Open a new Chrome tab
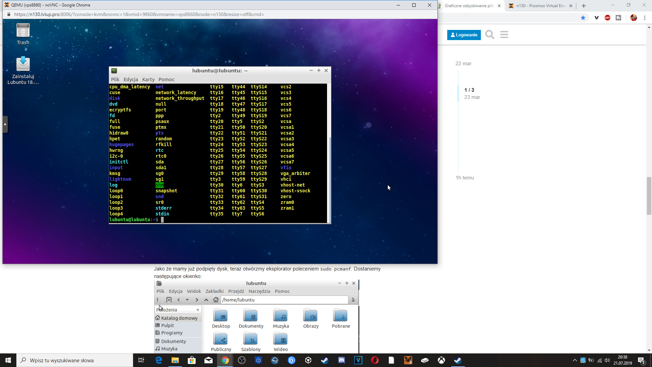 584,6
